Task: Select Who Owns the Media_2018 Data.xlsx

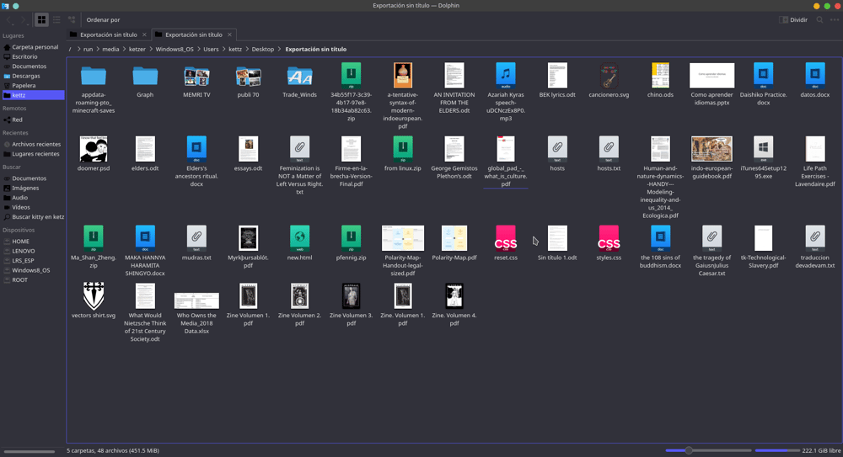Action: tap(196, 300)
